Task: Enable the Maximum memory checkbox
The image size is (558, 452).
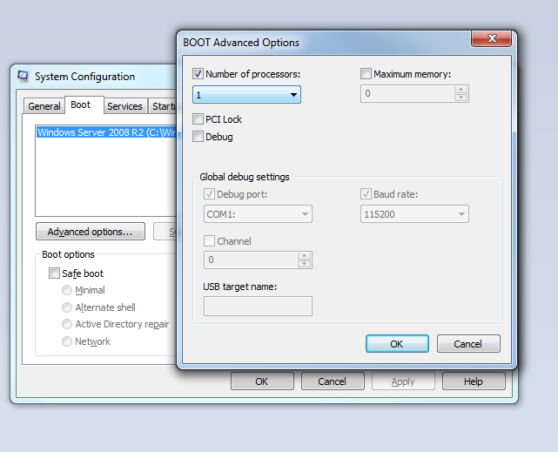Action: pos(366,75)
